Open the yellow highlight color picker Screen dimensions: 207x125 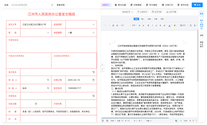coord(175,25)
